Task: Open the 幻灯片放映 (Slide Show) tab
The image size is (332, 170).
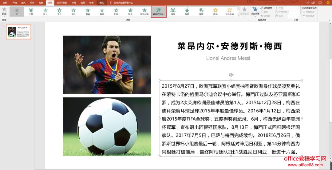Action: tap(61, 2)
